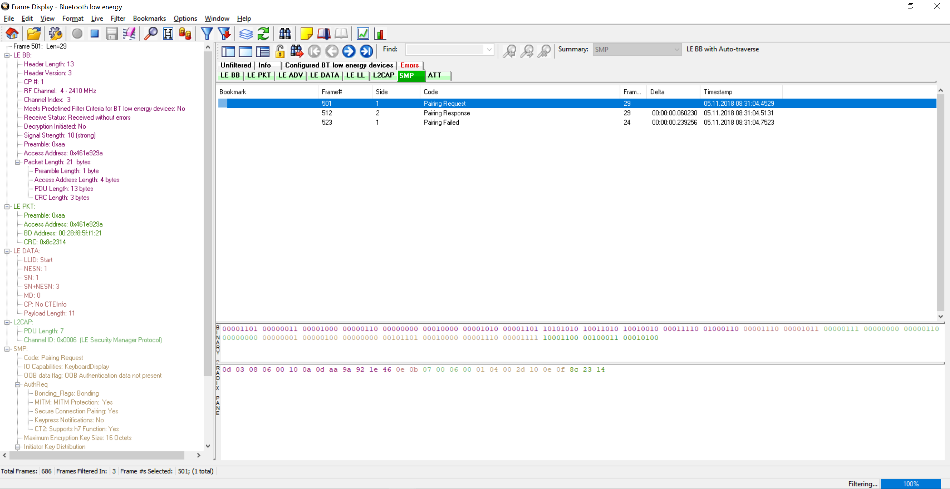Click the green refresh arrows icon
950x489 pixels.
pyautogui.click(x=263, y=34)
